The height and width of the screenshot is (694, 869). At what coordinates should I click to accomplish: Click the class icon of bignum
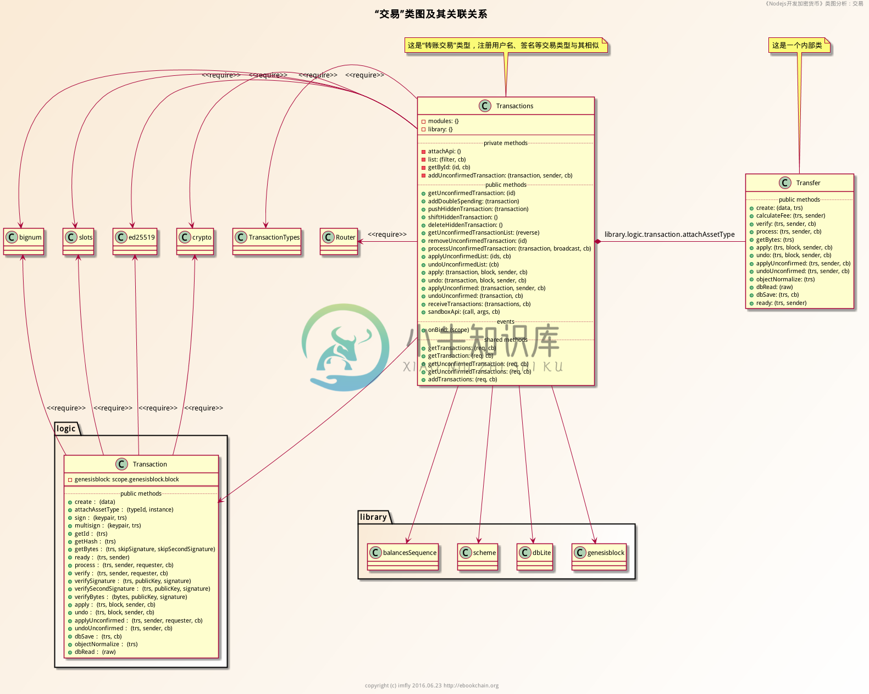click(x=12, y=237)
